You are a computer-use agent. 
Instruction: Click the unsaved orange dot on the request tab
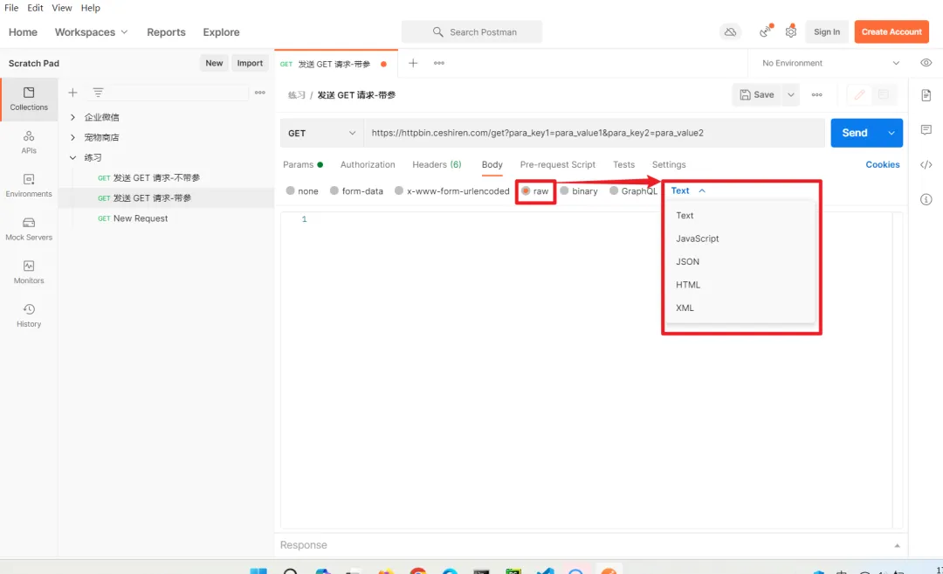click(x=383, y=64)
